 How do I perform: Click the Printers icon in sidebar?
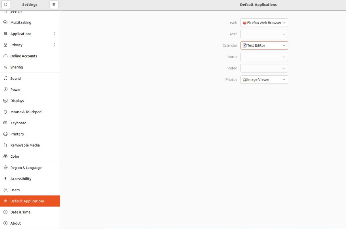(5, 134)
